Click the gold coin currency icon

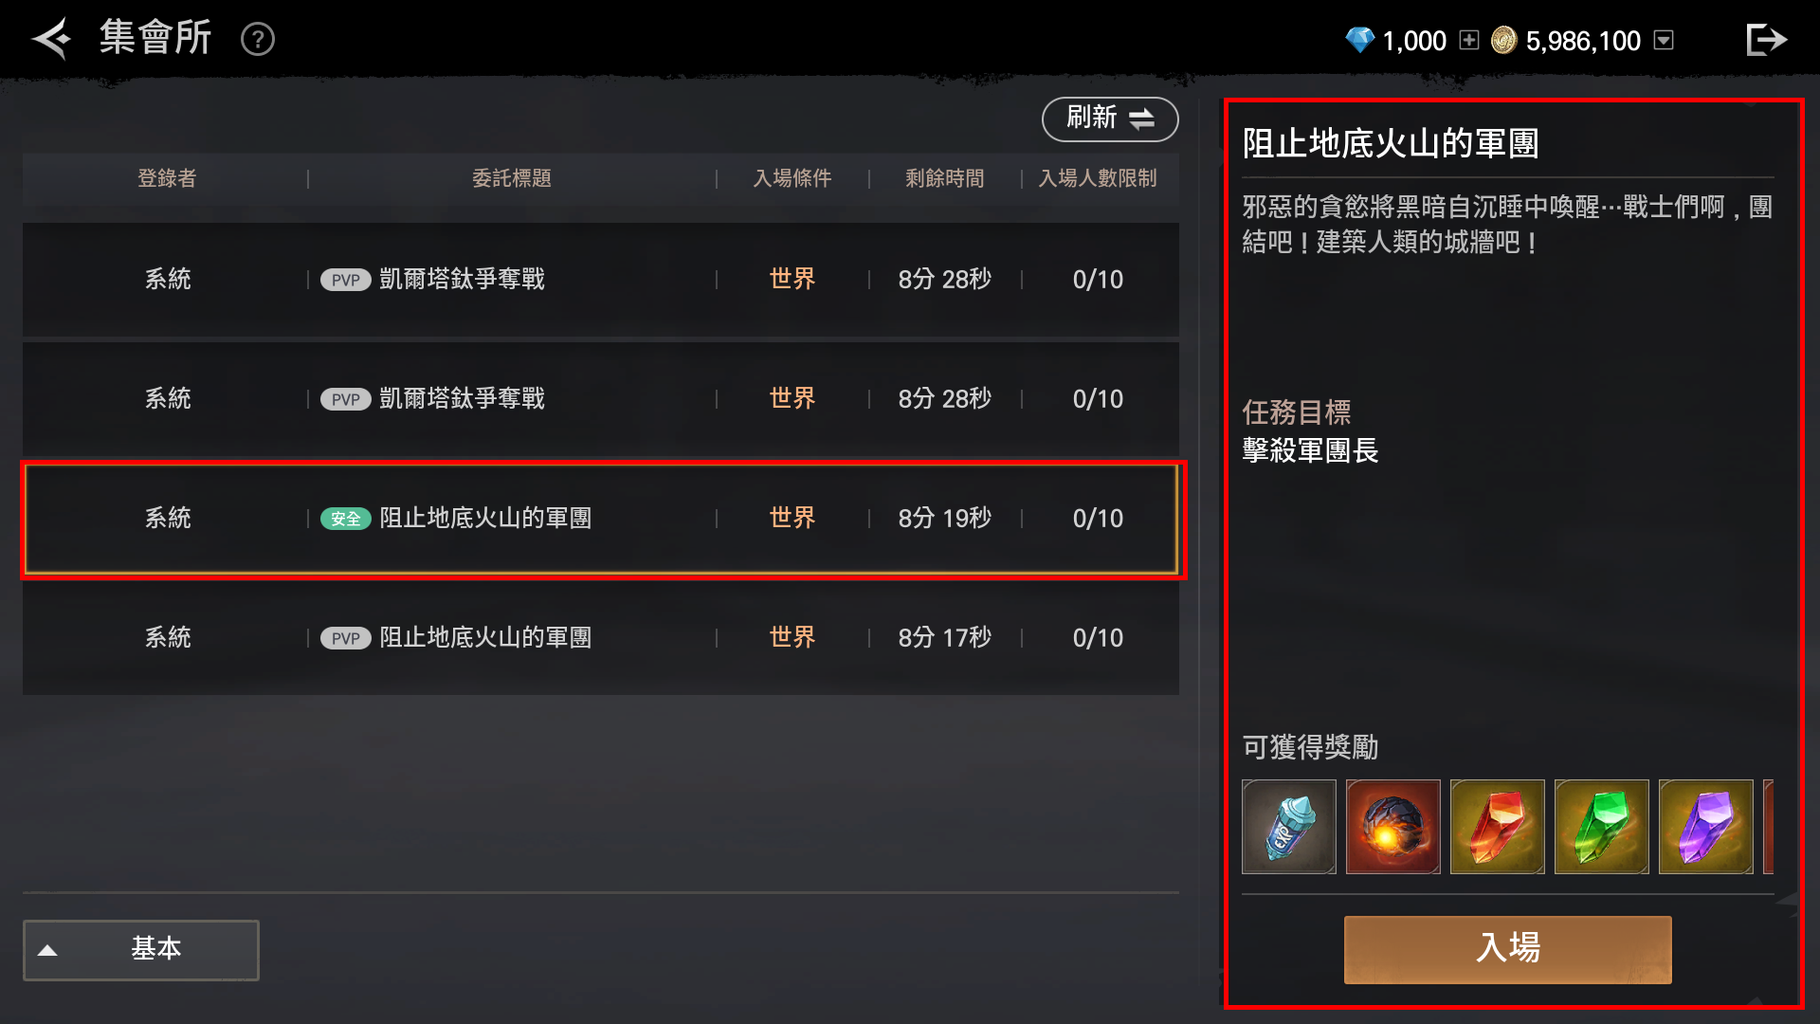[1504, 40]
